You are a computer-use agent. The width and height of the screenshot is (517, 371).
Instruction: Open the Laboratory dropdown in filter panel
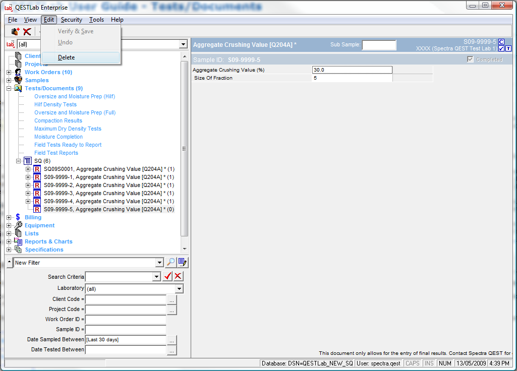pos(179,289)
